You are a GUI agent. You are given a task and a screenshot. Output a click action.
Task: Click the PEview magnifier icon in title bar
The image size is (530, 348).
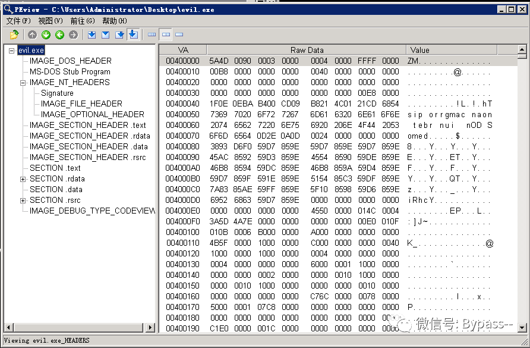[x=8, y=9]
